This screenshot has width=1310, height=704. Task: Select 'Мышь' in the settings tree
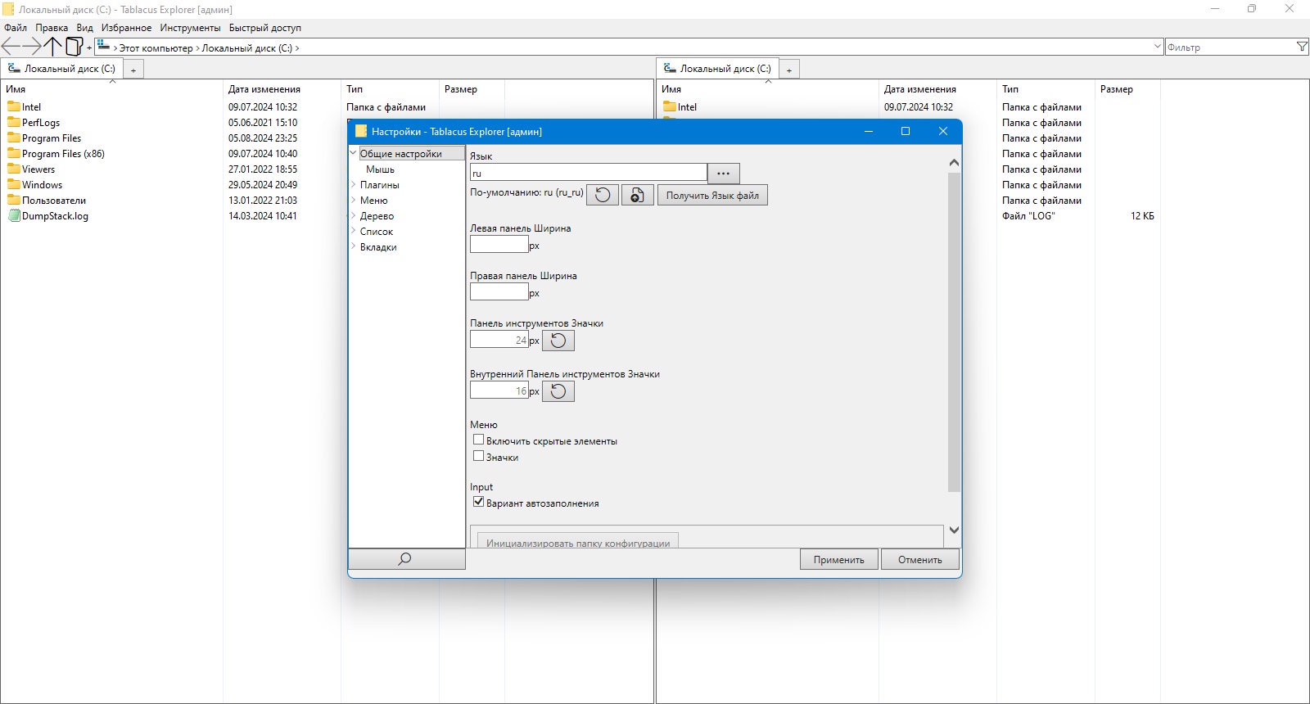[380, 169]
